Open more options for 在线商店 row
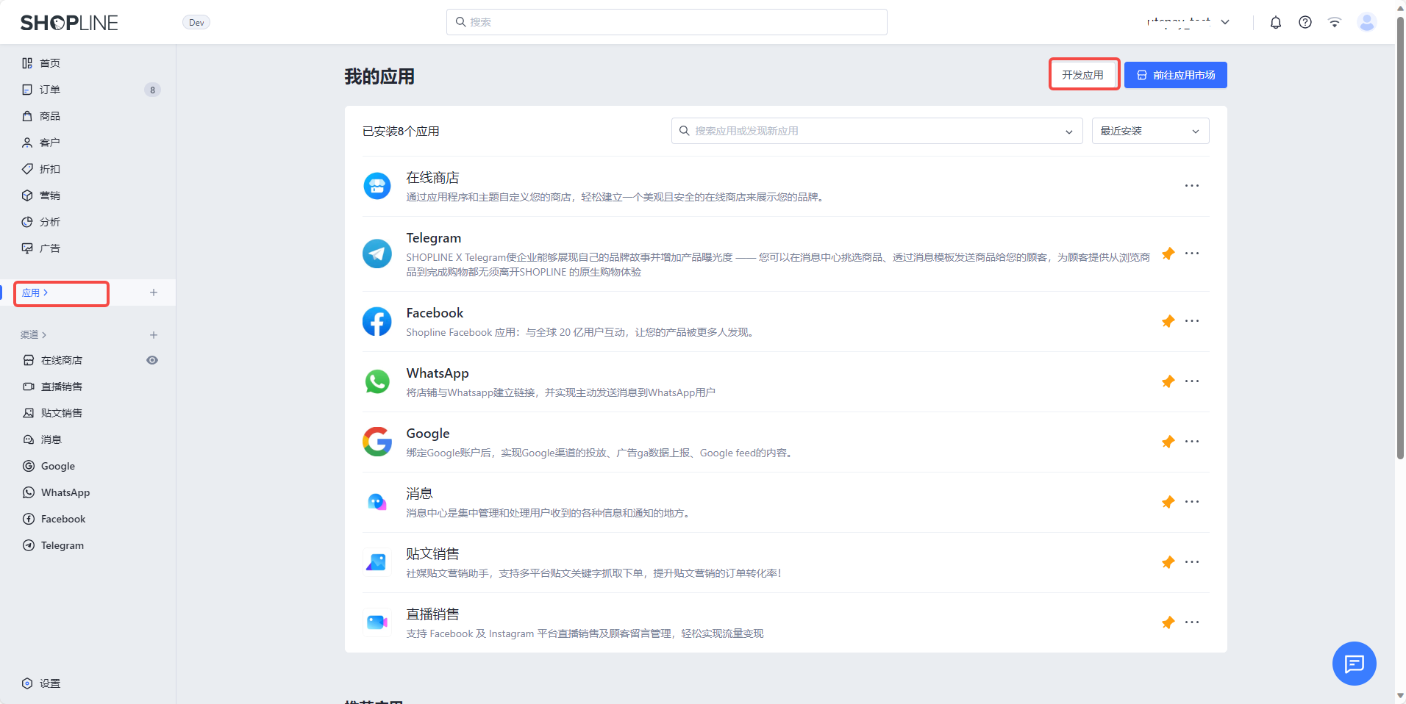This screenshot has height=704, width=1406. click(1192, 186)
